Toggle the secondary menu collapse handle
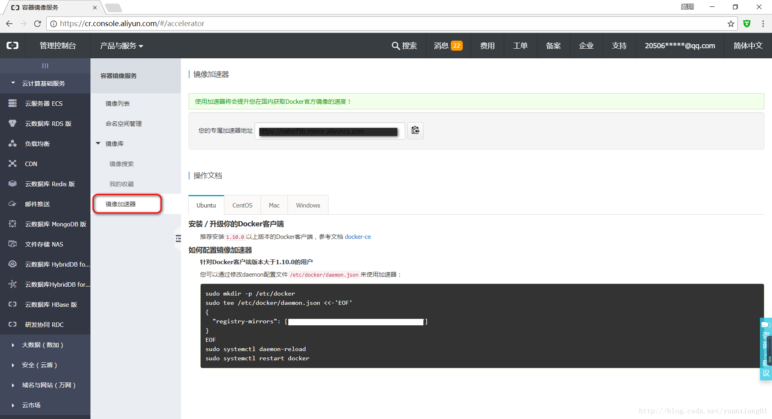 178,238
